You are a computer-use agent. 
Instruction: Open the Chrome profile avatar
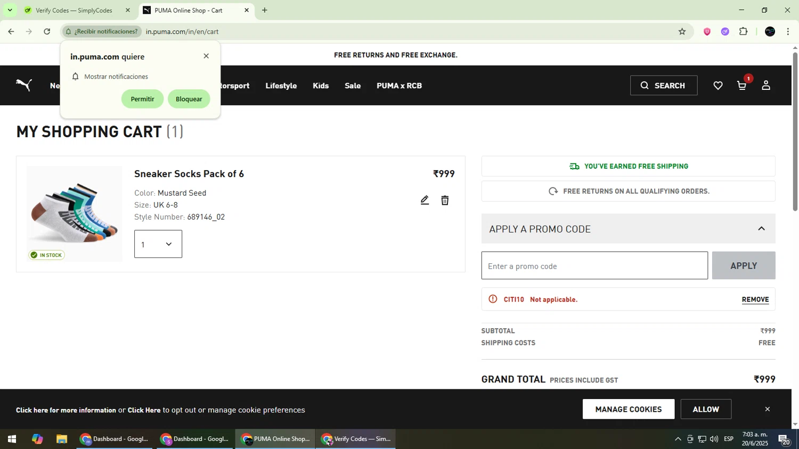click(770, 31)
